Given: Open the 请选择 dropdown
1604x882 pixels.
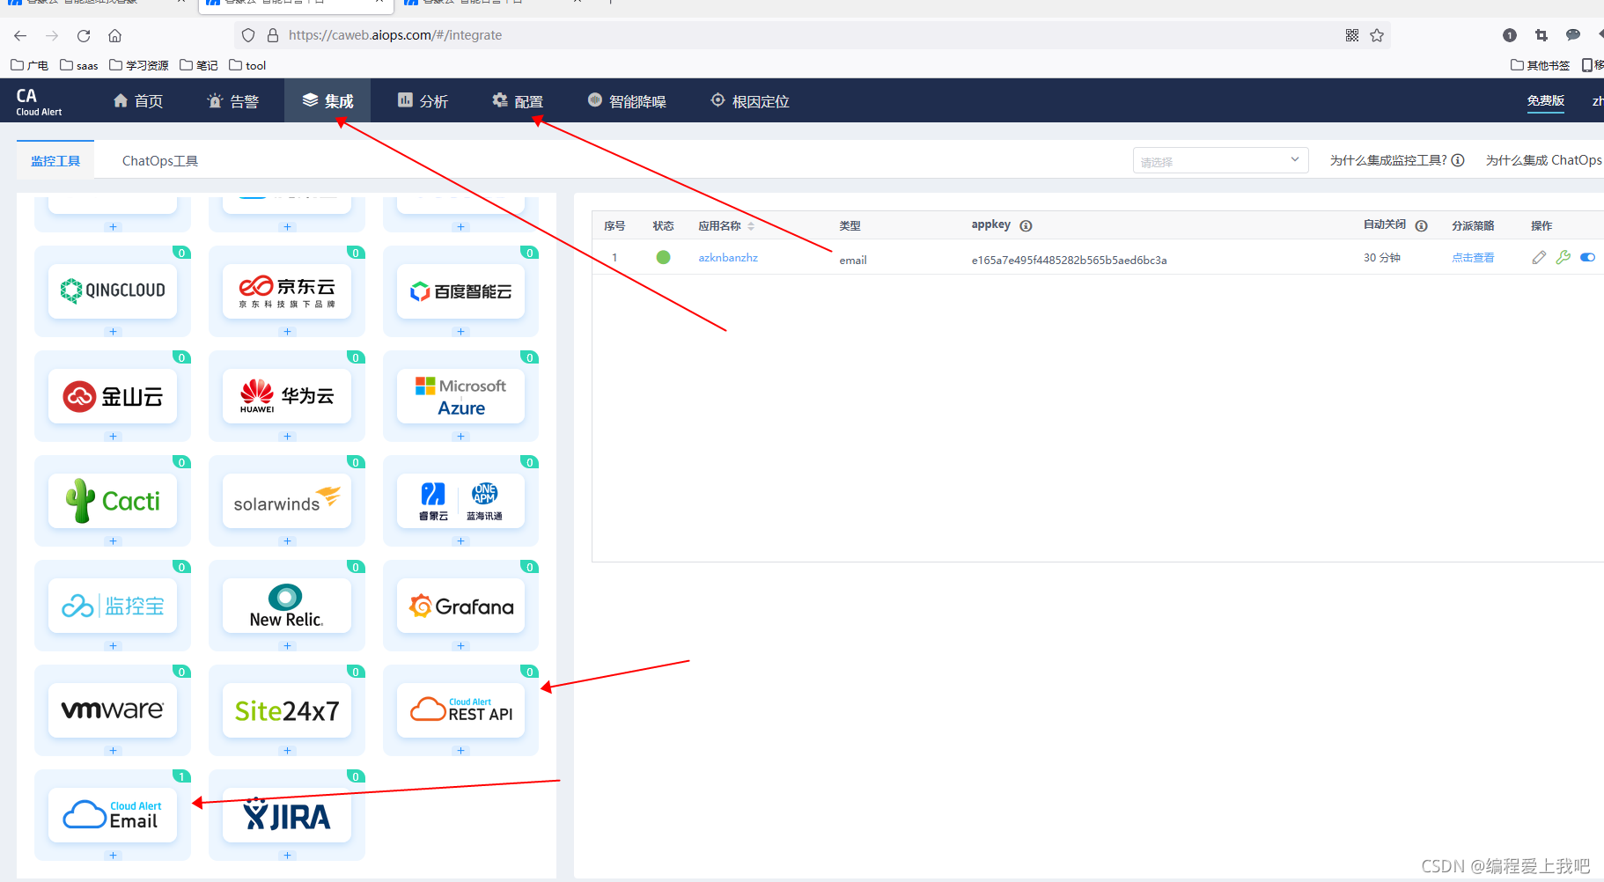Looking at the screenshot, I should pyautogui.click(x=1220, y=160).
